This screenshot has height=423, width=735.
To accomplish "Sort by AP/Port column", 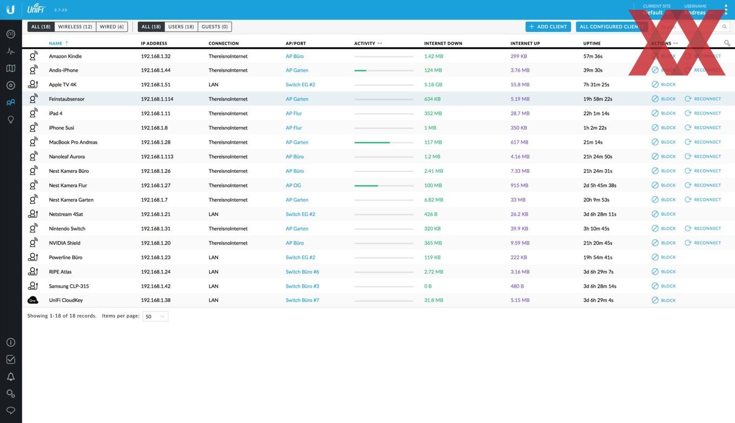I will point(296,43).
